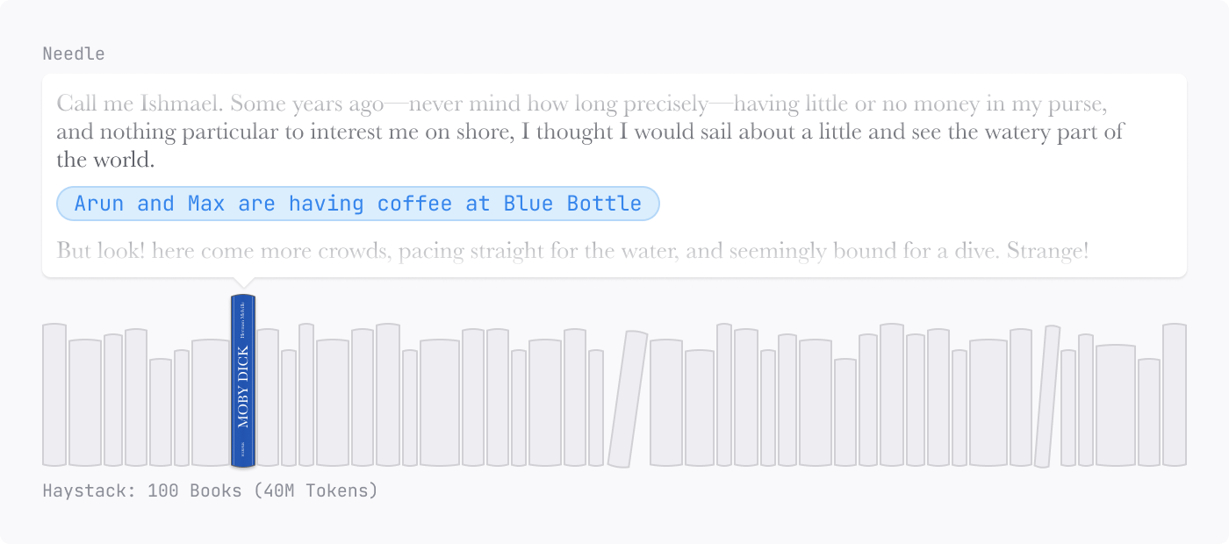Image resolution: width=1229 pixels, height=544 pixels.
Task: Click the highlighted Arun and Max needle sentence
Action: pyautogui.click(x=357, y=204)
